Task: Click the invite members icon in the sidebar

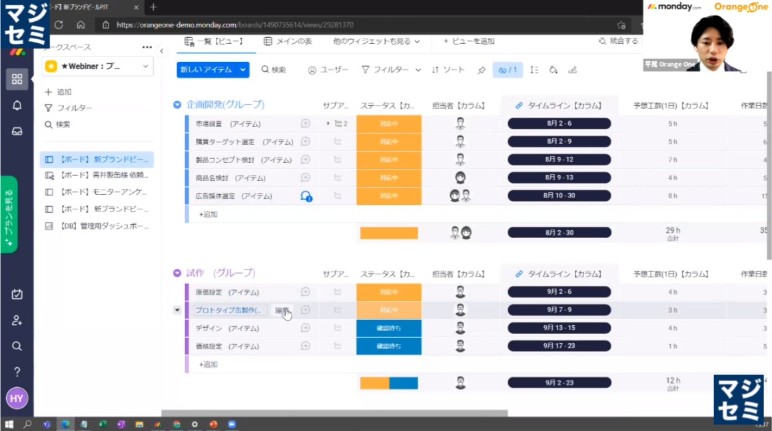Action: (x=17, y=321)
